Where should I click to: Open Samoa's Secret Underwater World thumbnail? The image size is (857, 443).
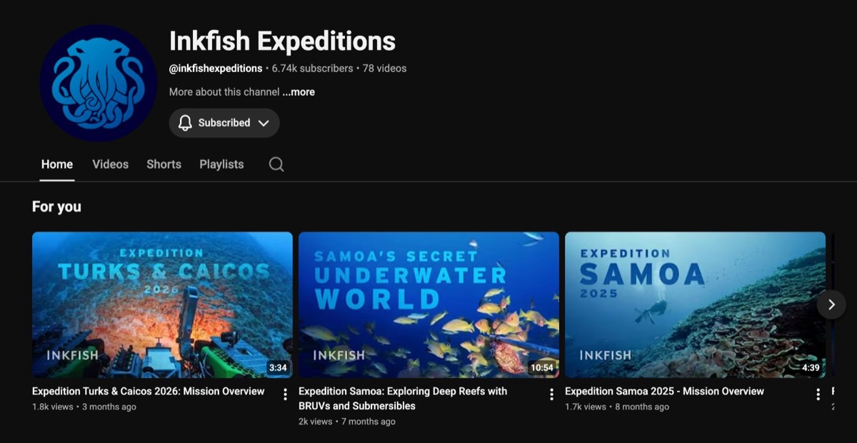click(x=428, y=304)
